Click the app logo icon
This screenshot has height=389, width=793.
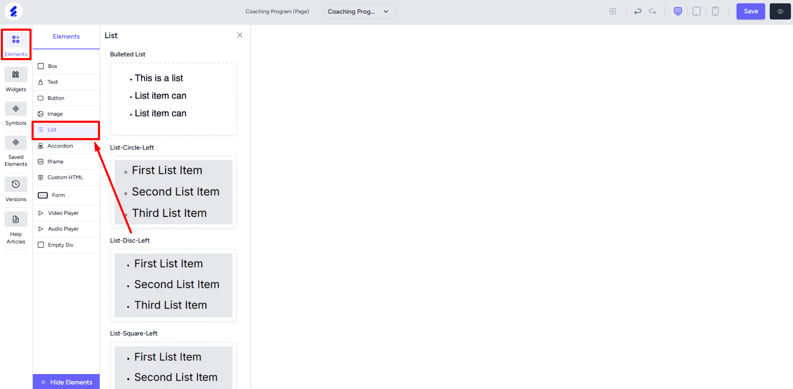(x=14, y=11)
